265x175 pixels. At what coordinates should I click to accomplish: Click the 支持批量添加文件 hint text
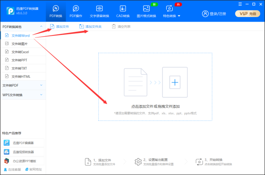(104, 164)
